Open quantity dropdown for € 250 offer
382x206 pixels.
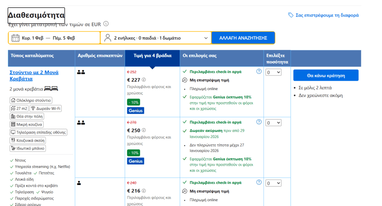tap(273, 123)
